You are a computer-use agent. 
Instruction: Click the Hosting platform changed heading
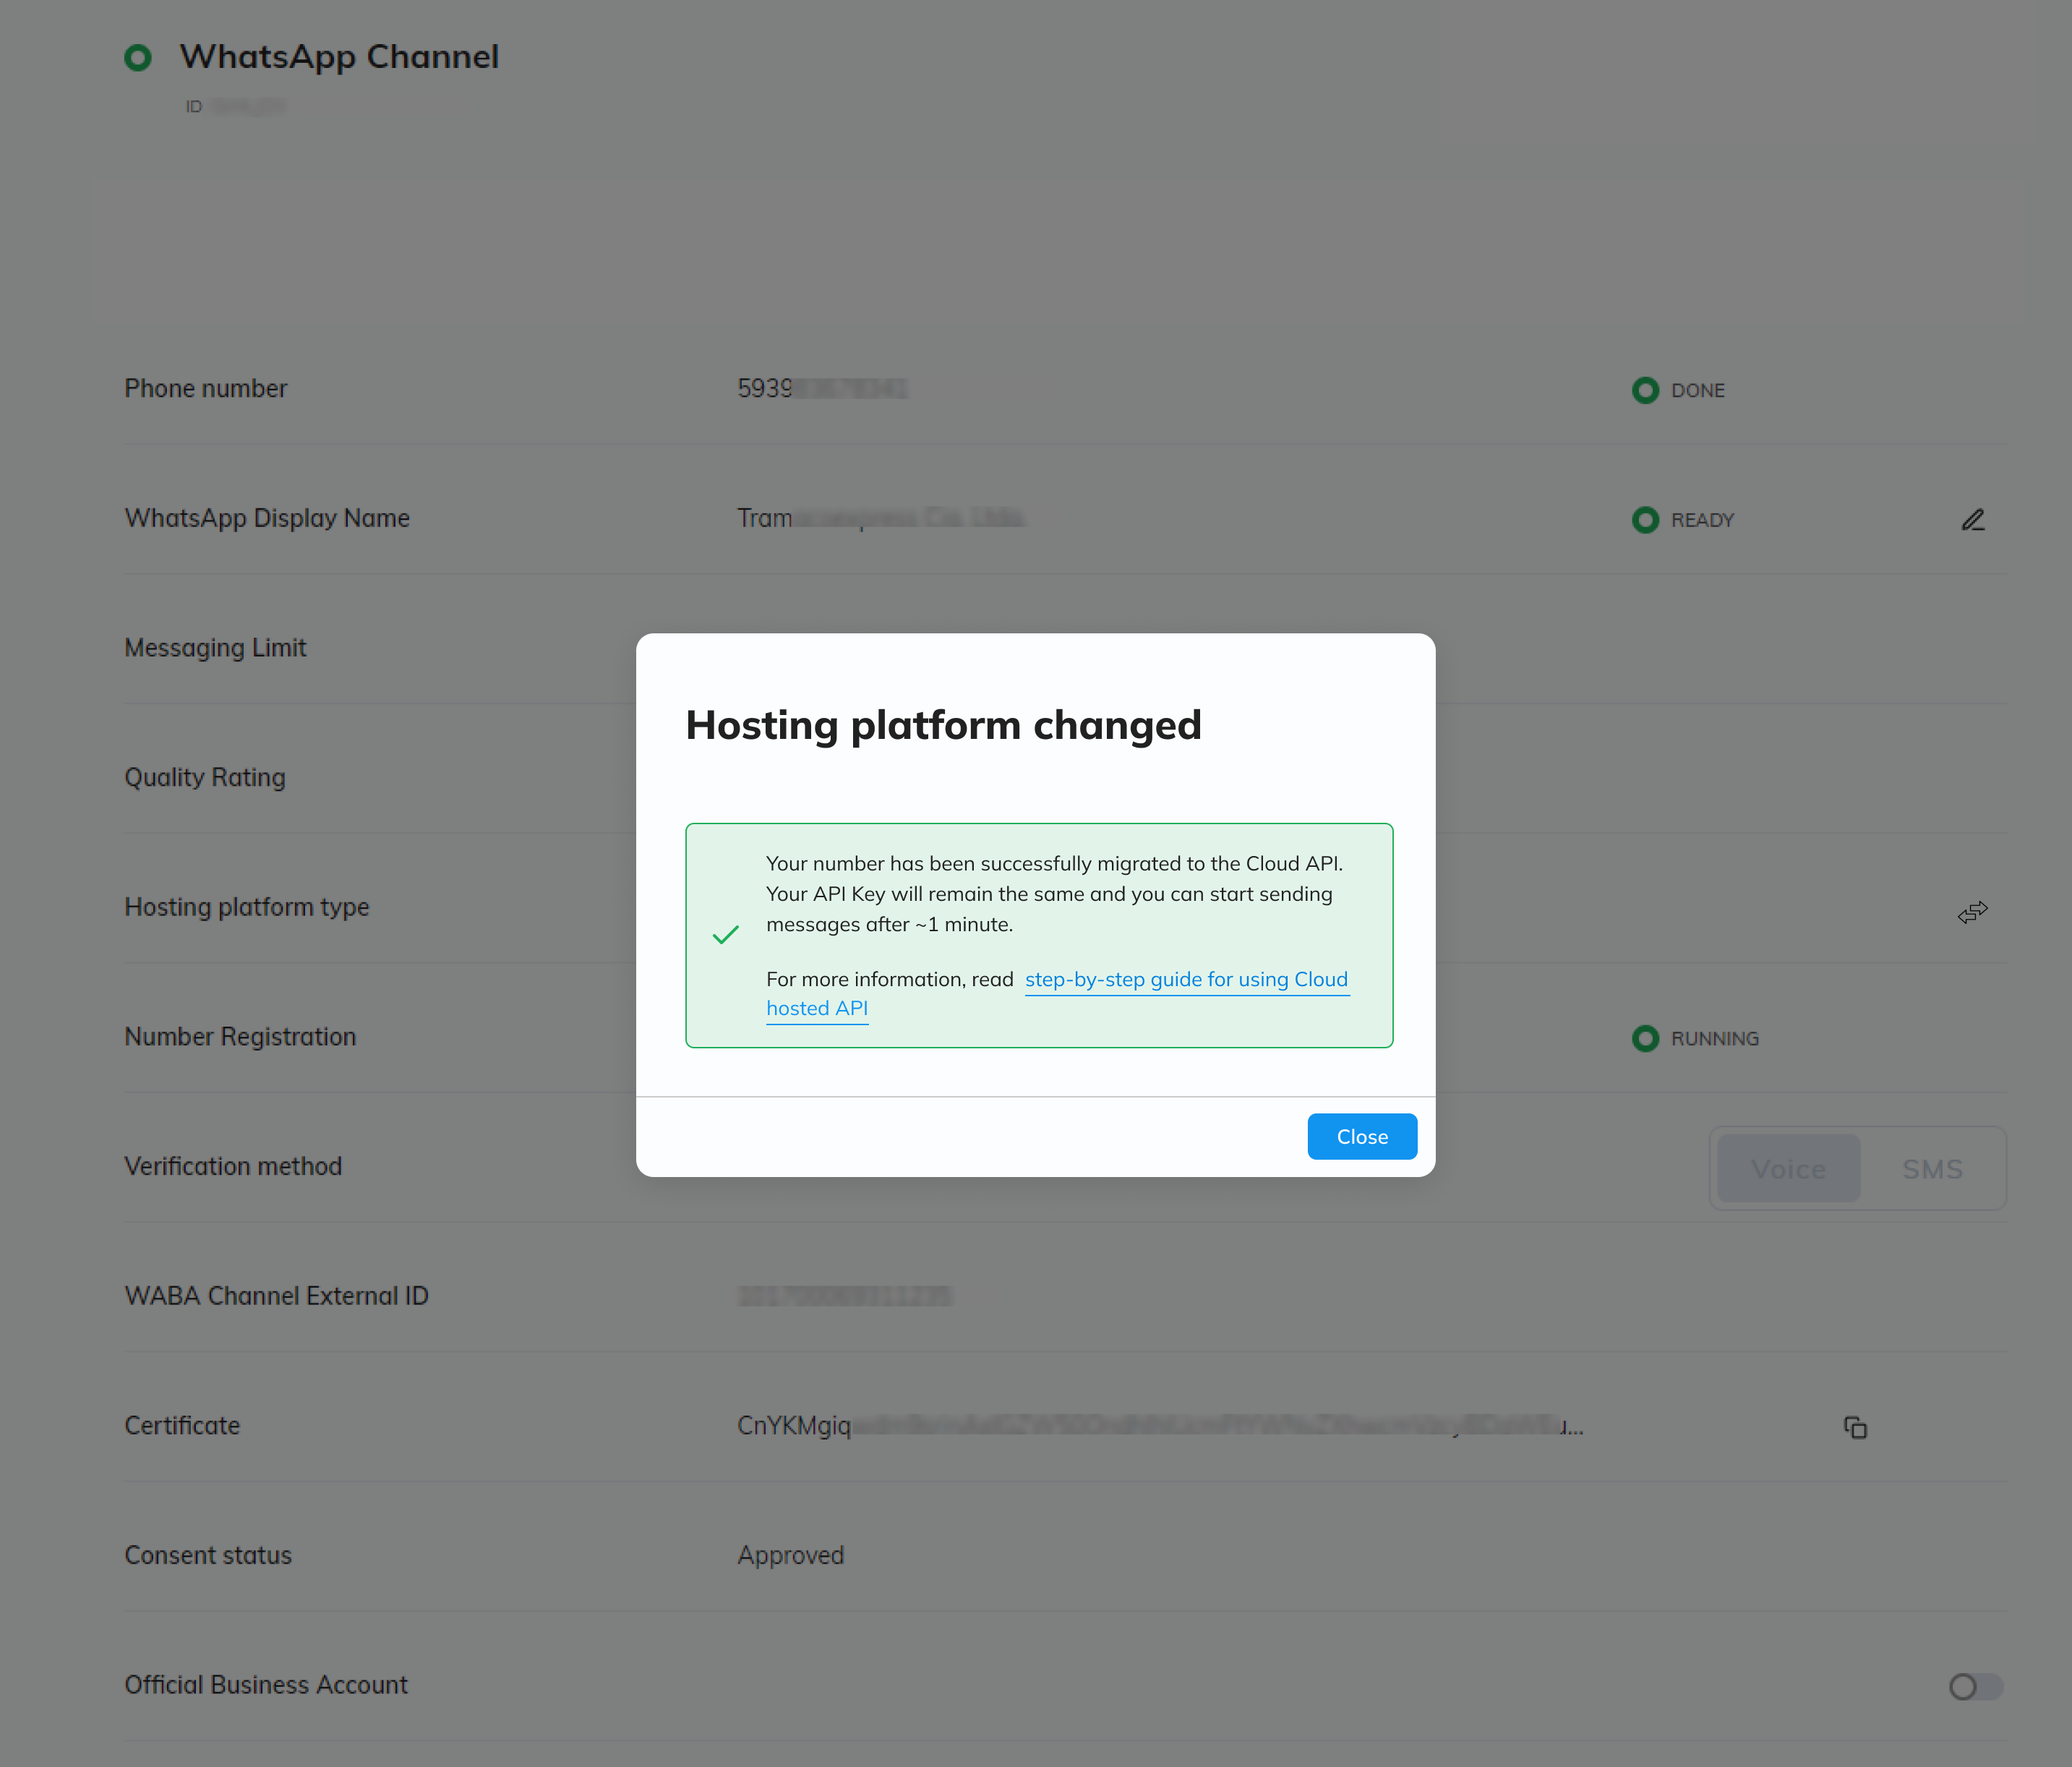943,725
